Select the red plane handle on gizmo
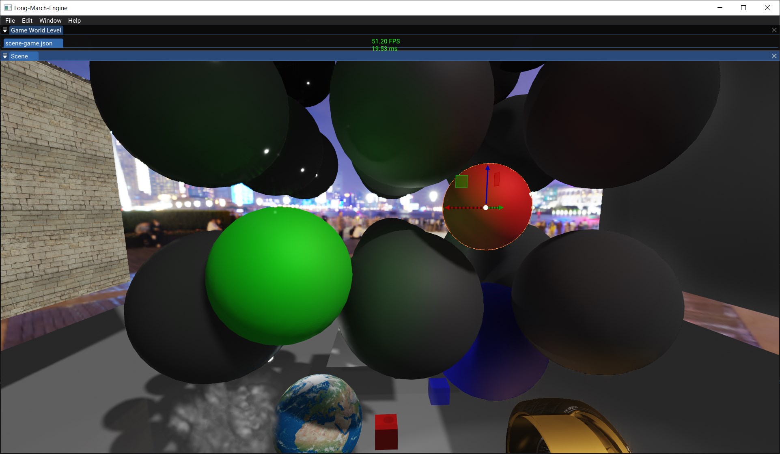This screenshot has width=780, height=454. (x=497, y=179)
